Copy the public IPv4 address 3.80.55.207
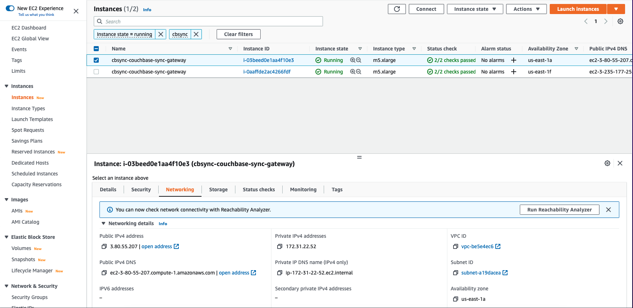633x308 pixels. 104,246
